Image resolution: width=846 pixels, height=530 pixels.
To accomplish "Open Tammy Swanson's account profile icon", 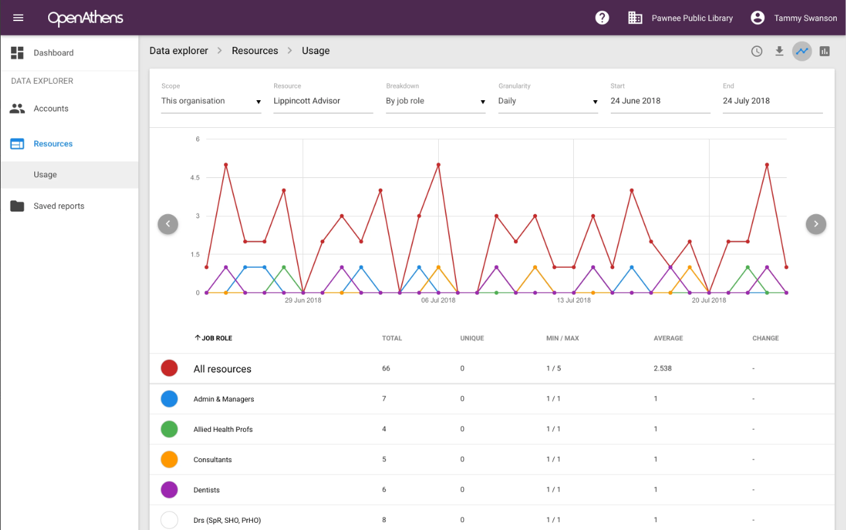I will click(x=758, y=18).
